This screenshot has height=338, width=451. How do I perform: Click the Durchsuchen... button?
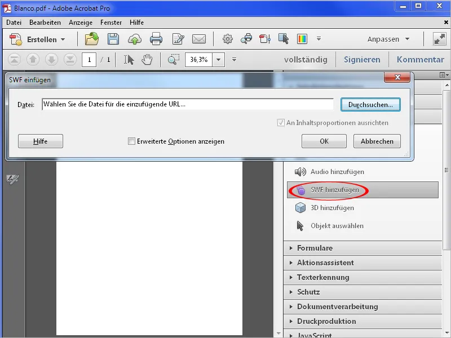(x=370, y=105)
